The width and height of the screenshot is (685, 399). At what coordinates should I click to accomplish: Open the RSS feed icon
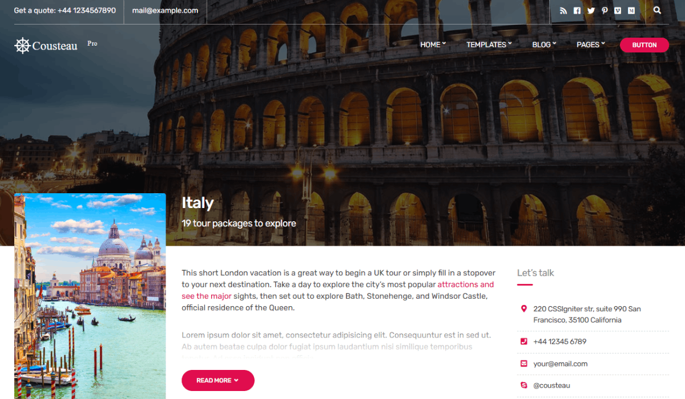563,10
